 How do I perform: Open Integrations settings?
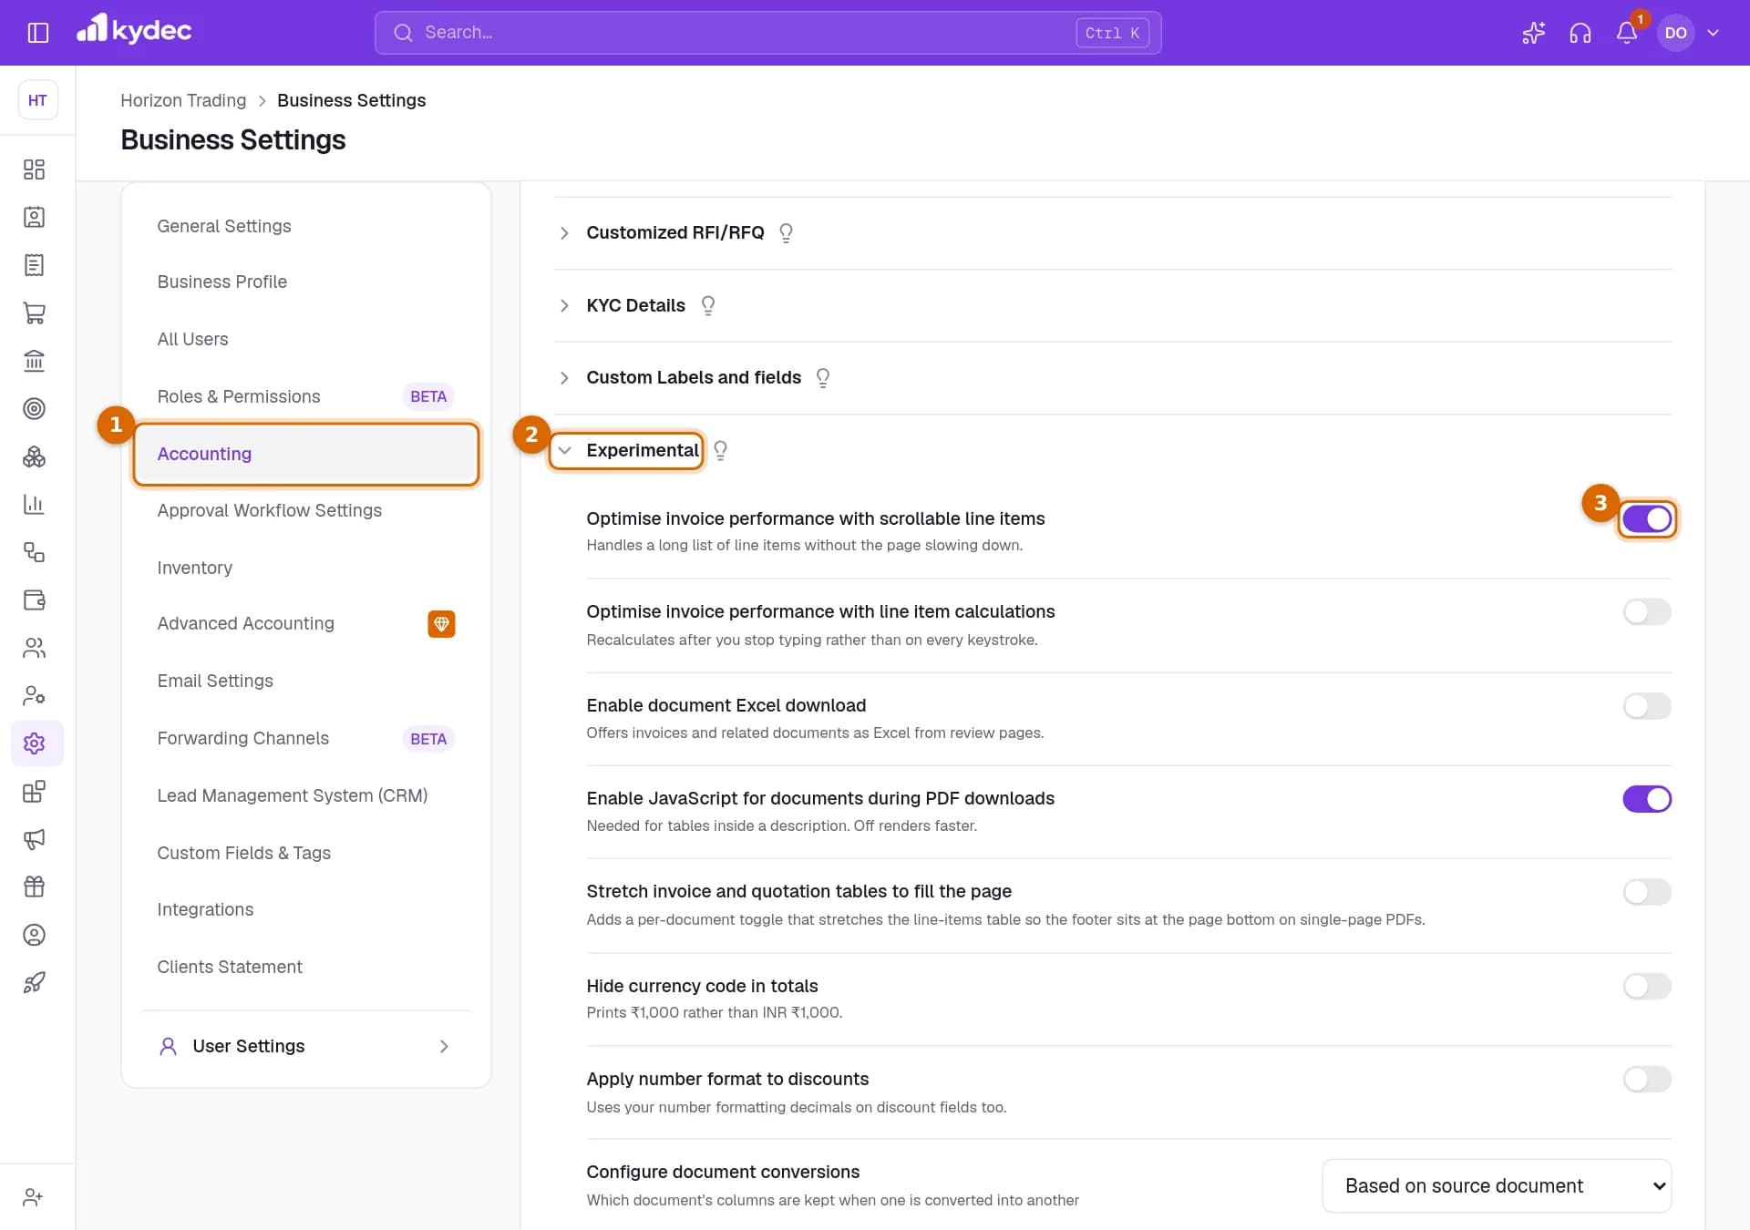tap(205, 909)
